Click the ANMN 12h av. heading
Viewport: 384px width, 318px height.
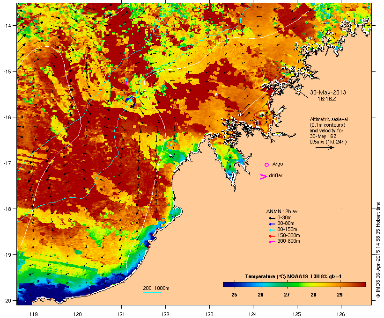282,211
